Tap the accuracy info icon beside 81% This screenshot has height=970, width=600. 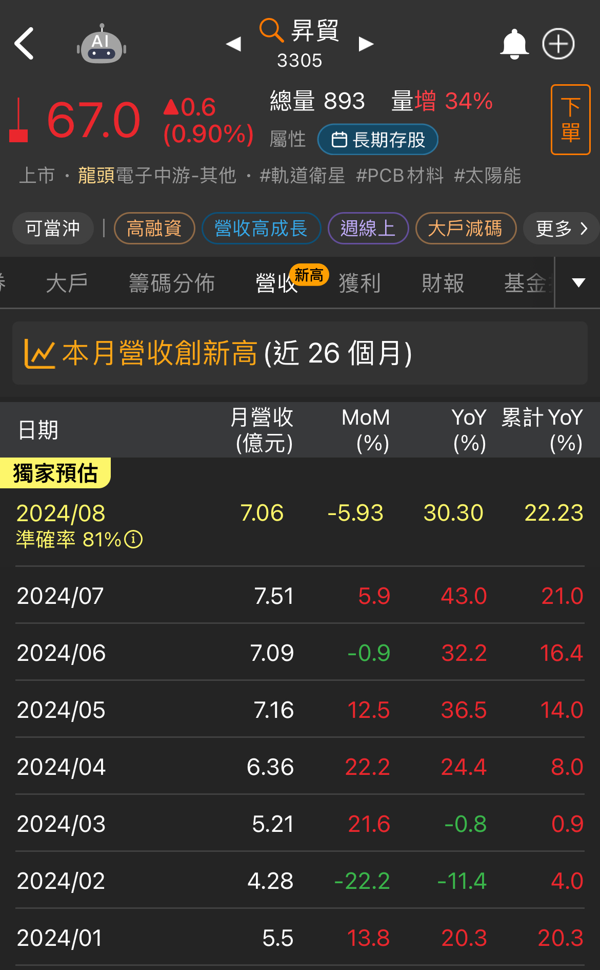tap(134, 540)
